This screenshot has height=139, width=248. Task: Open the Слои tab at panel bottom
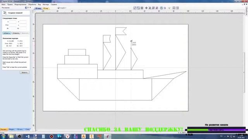[x=28, y=129]
